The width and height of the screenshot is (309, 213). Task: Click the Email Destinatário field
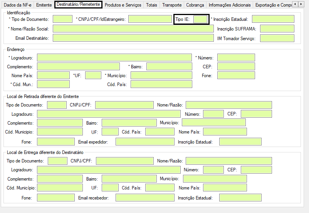pos(133,38)
